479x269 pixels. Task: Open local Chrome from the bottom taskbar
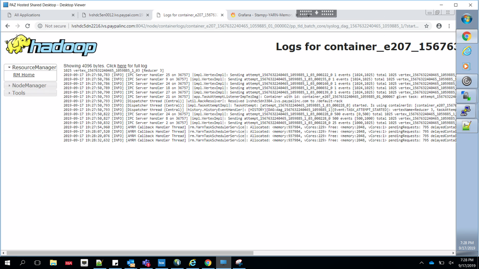pyautogui.click(x=208, y=263)
